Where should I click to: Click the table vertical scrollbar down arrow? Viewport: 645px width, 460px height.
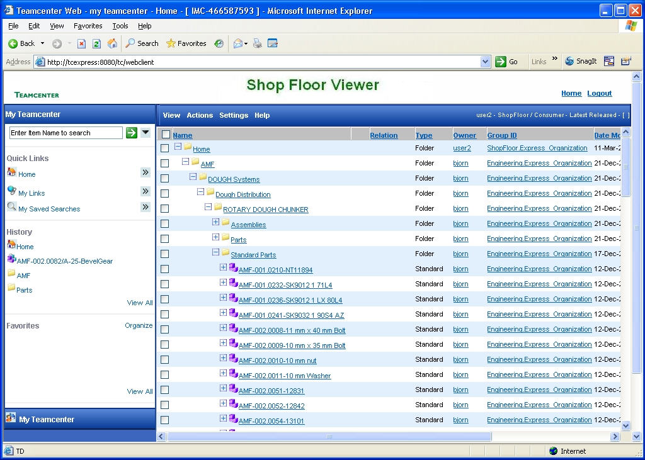click(x=625, y=426)
